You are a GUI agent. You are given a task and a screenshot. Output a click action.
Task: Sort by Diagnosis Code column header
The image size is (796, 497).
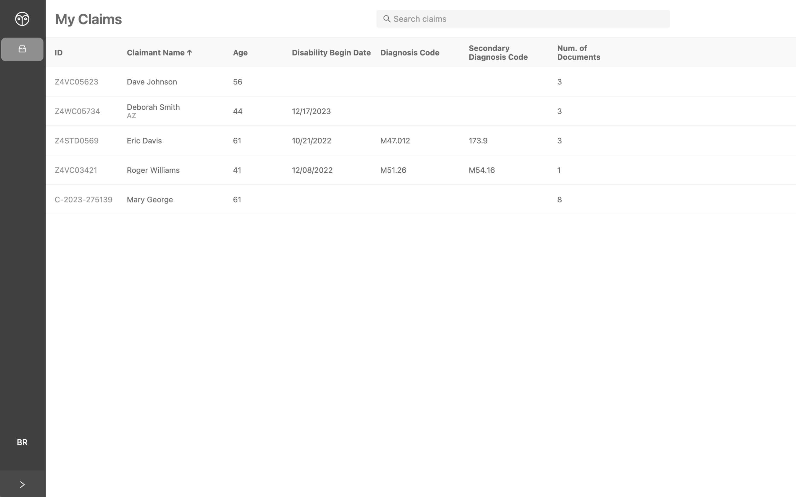(410, 52)
